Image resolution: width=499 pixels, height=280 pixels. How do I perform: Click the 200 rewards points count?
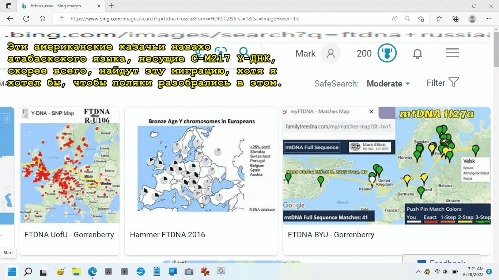click(x=364, y=54)
